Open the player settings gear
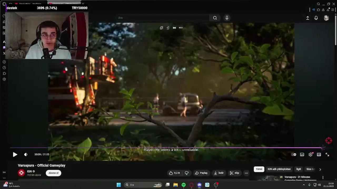 point(310,155)
